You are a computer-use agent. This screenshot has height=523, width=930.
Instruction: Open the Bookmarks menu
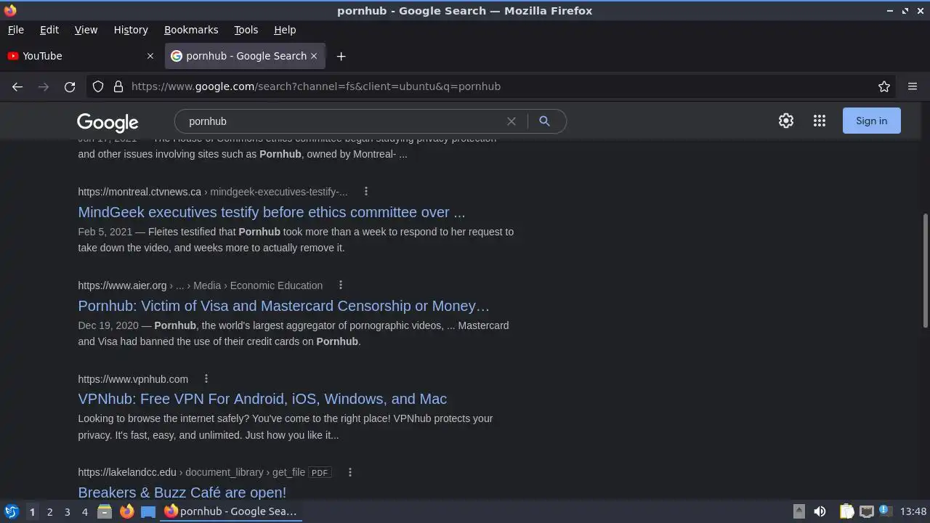pyautogui.click(x=191, y=30)
